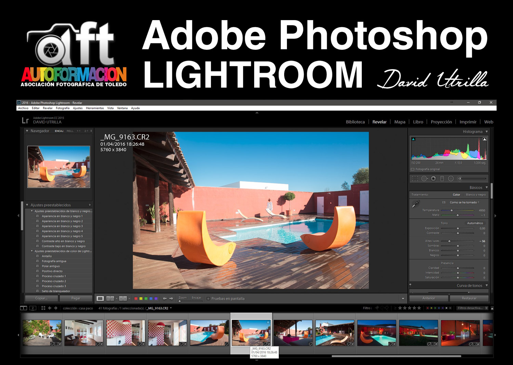The height and width of the screenshot is (365, 513).
Task: Activate the Spot Removal tool
Action: (x=424, y=179)
